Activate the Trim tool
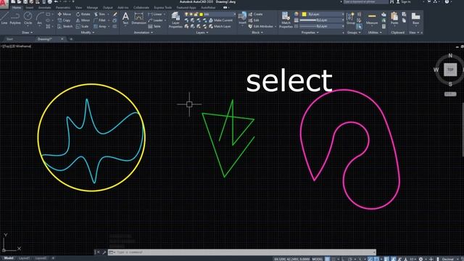 point(100,14)
